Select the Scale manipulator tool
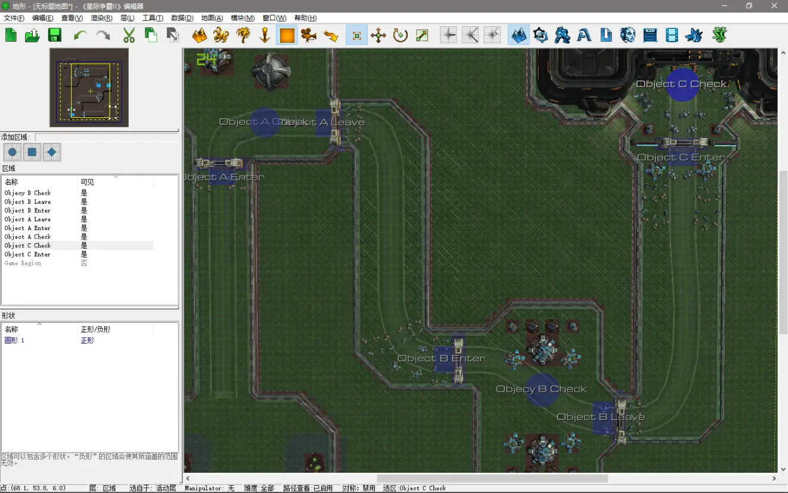Viewport: 788px width, 493px height. [423, 35]
